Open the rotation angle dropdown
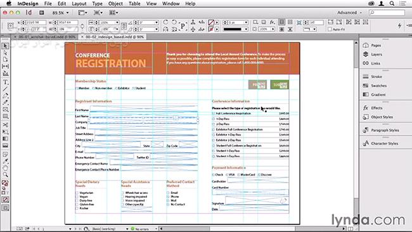 click(x=157, y=23)
